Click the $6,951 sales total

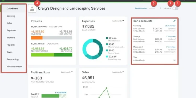coord(88,78)
